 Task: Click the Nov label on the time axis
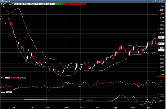tap(32, 108)
